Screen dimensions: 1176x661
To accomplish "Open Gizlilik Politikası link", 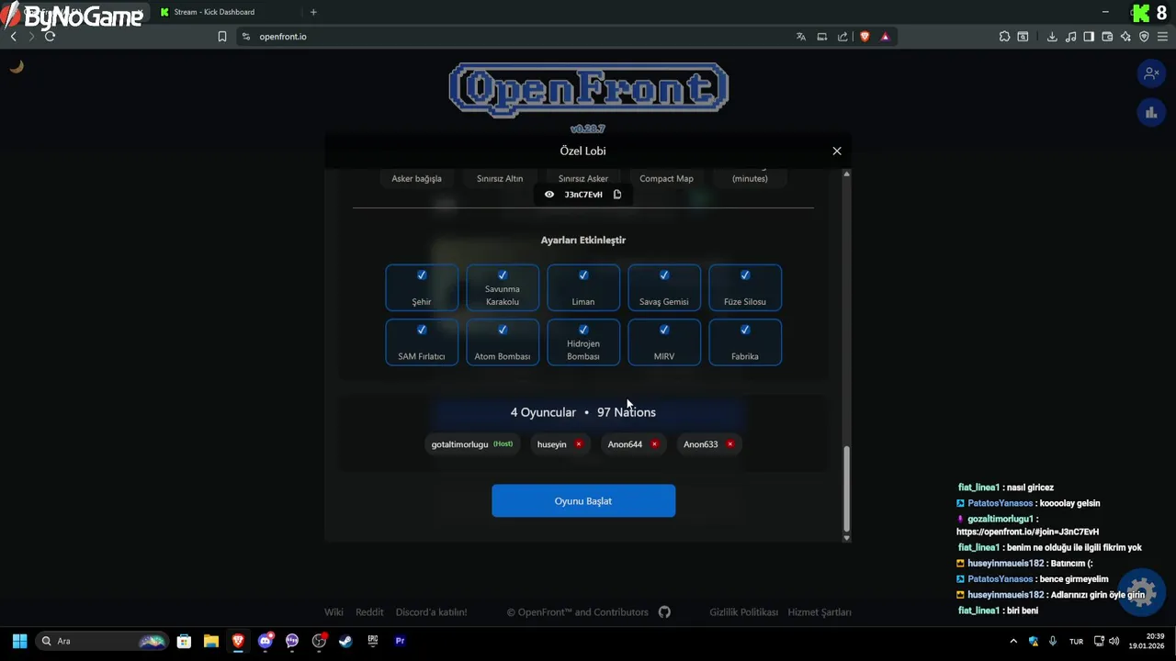I will (743, 612).
